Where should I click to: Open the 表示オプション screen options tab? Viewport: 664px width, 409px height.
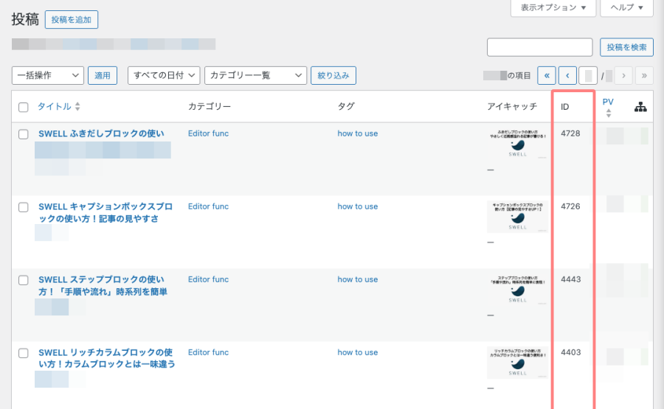tap(553, 8)
